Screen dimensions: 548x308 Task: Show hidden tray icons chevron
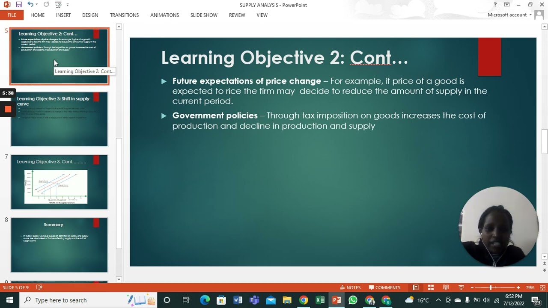click(438, 300)
